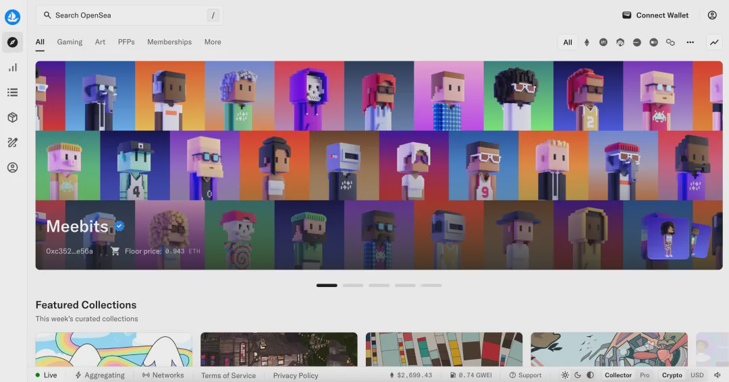Filter by Arbitrum chain icon

(620, 42)
